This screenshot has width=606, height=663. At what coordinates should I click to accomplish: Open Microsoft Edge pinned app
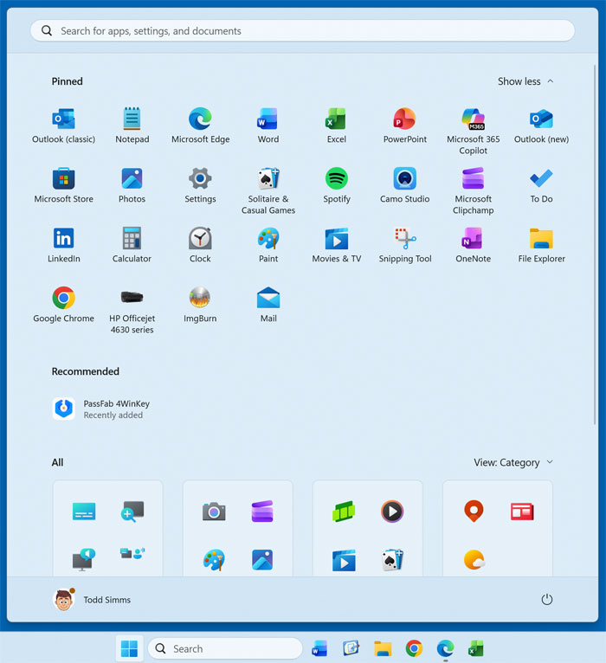200,126
